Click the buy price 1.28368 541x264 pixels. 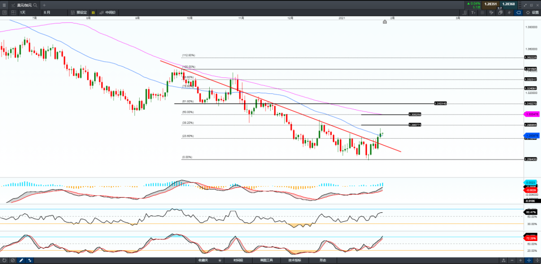coord(509,4)
